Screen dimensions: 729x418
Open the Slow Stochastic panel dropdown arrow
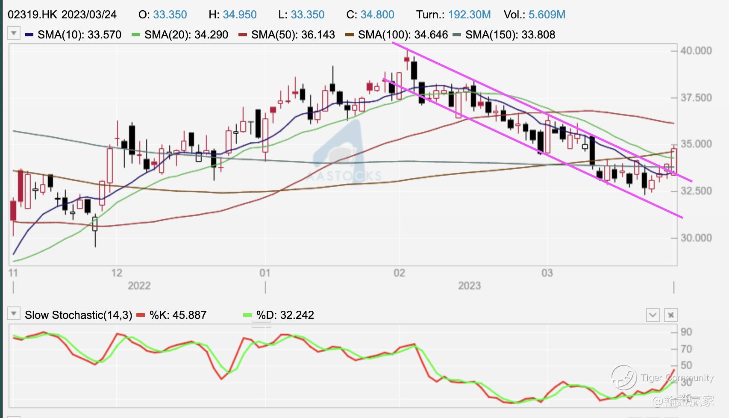coord(14,314)
